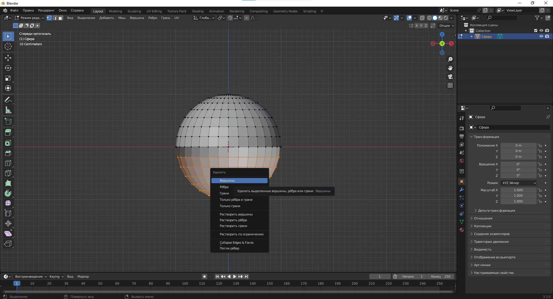This screenshot has height=299, width=553.
Task: Open Material properties tab
Action: (x=462, y=230)
